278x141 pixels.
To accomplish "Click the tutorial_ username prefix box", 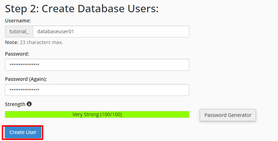I will click(19, 31).
